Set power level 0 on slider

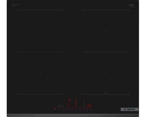coord(59,109)
